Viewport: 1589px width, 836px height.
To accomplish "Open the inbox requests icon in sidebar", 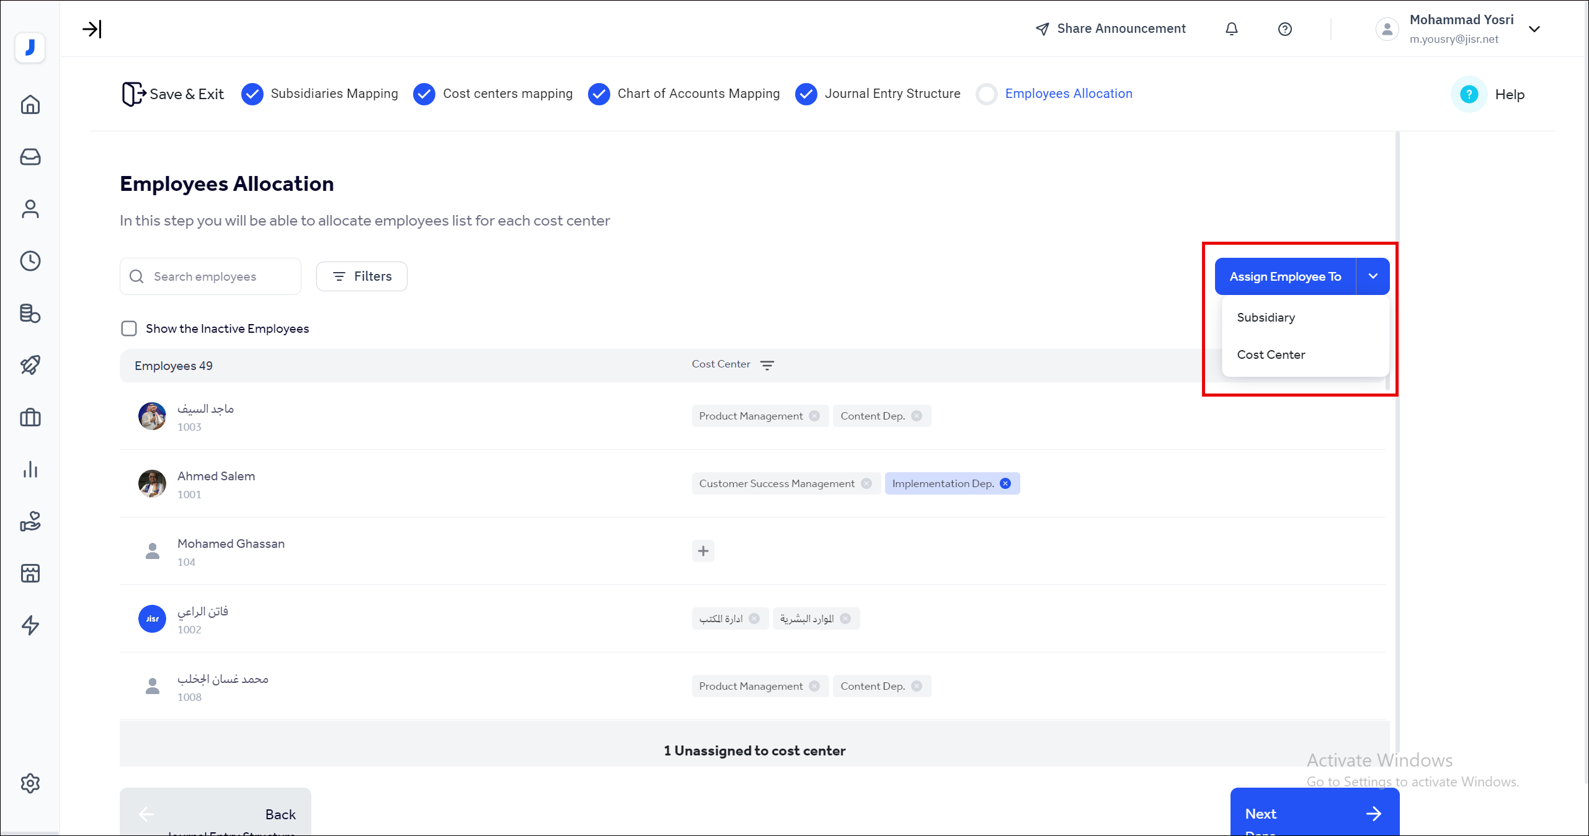I will tap(30, 157).
